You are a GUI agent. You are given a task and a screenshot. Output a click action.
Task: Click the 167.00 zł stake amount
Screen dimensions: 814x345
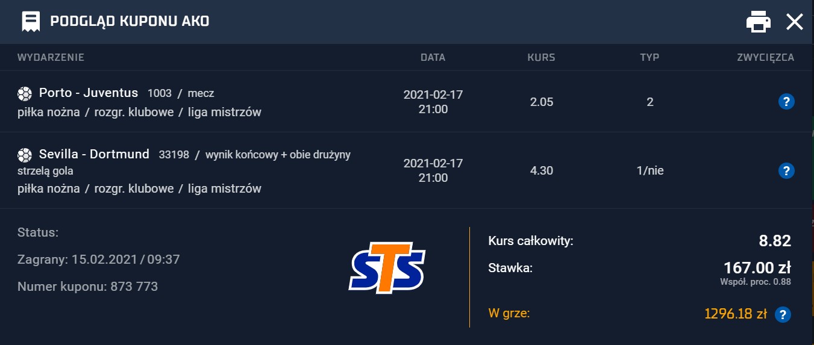click(x=757, y=267)
